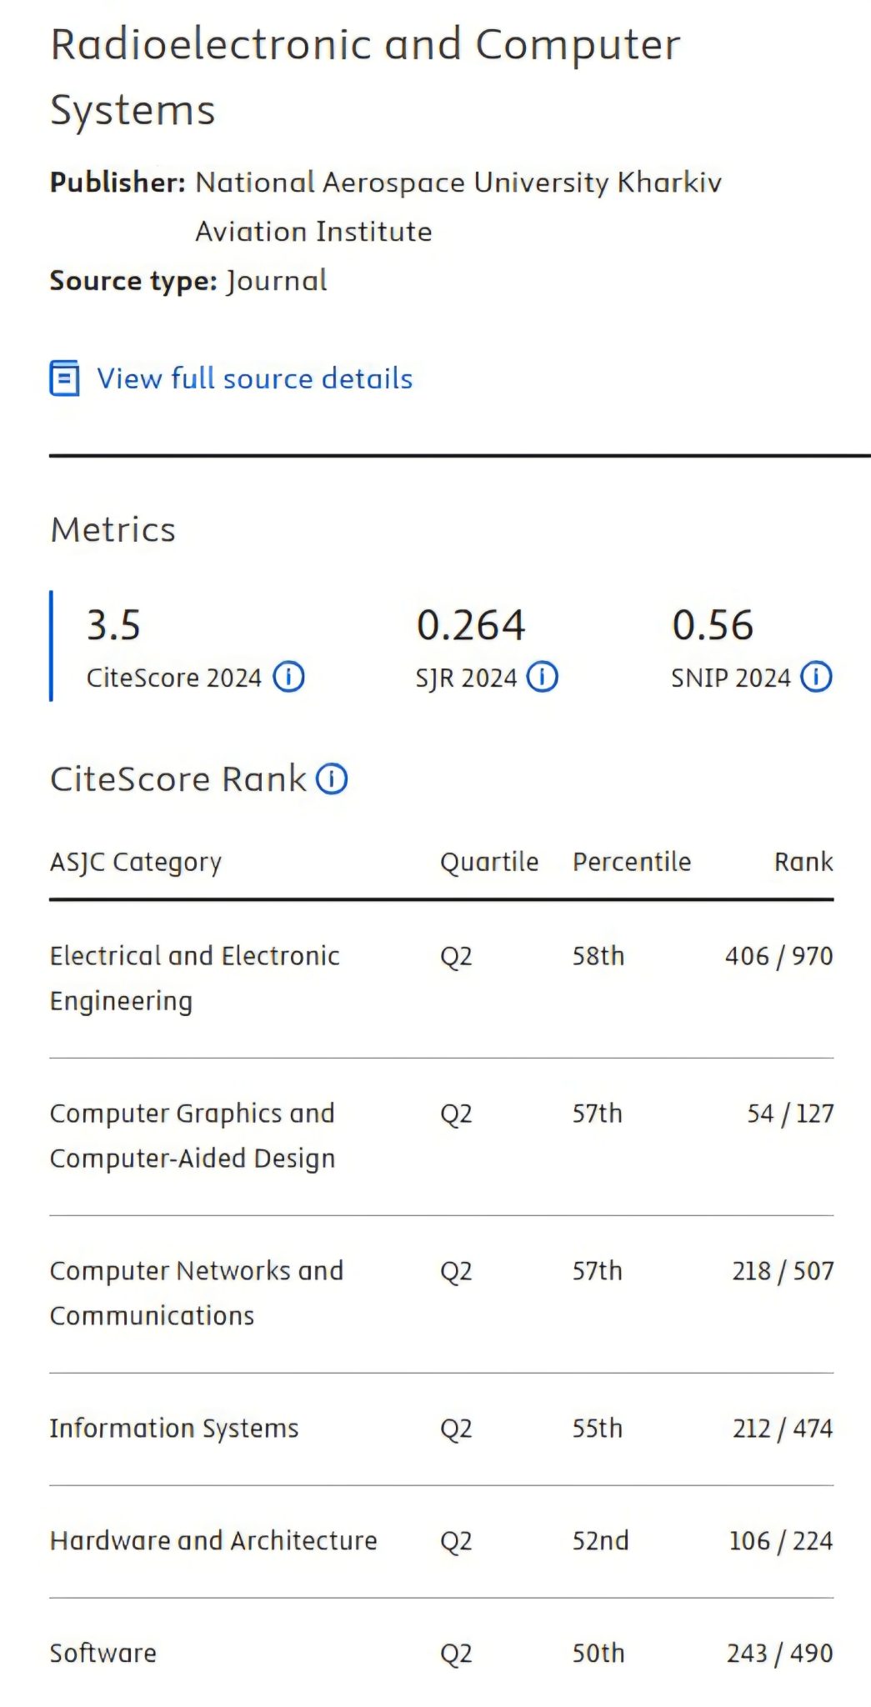Open View full source details link
The height and width of the screenshot is (1707, 871).
[254, 378]
